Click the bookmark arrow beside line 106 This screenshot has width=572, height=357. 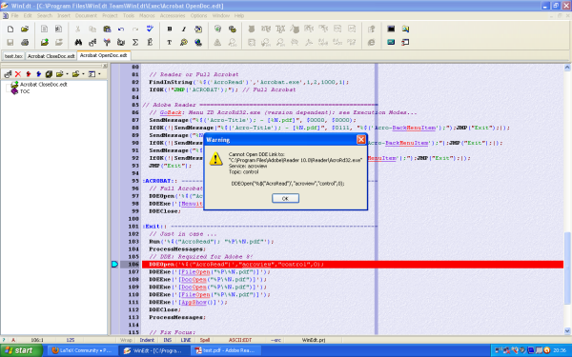114,264
